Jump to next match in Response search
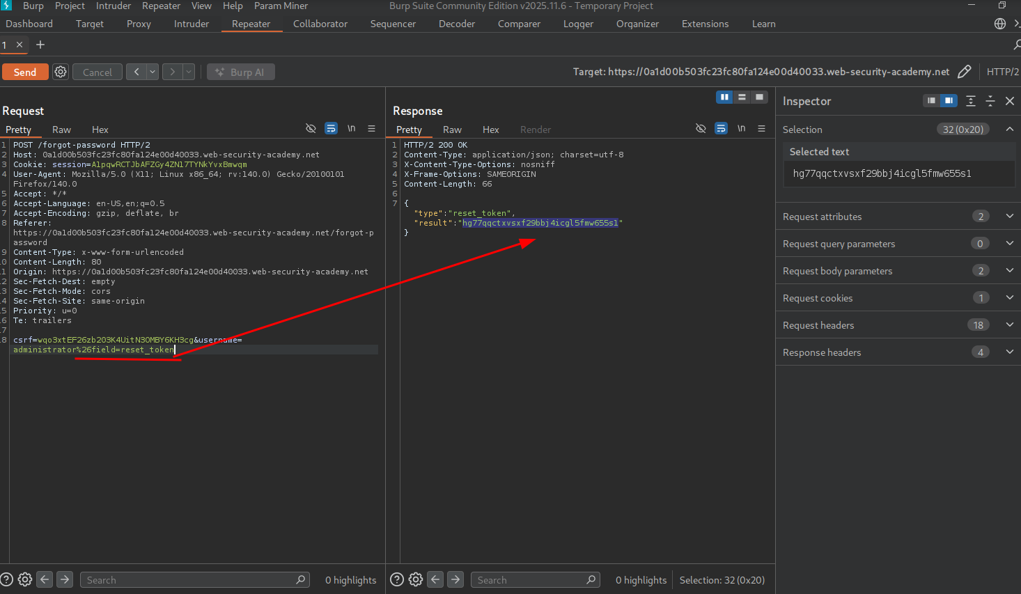Screen dimensions: 1021x594 tap(455, 579)
